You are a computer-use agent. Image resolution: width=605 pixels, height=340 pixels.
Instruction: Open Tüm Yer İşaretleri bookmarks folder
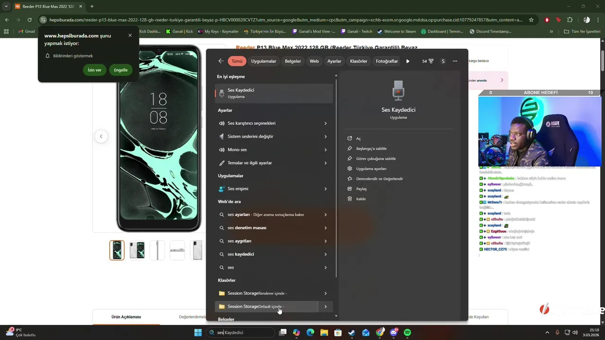click(x=583, y=31)
